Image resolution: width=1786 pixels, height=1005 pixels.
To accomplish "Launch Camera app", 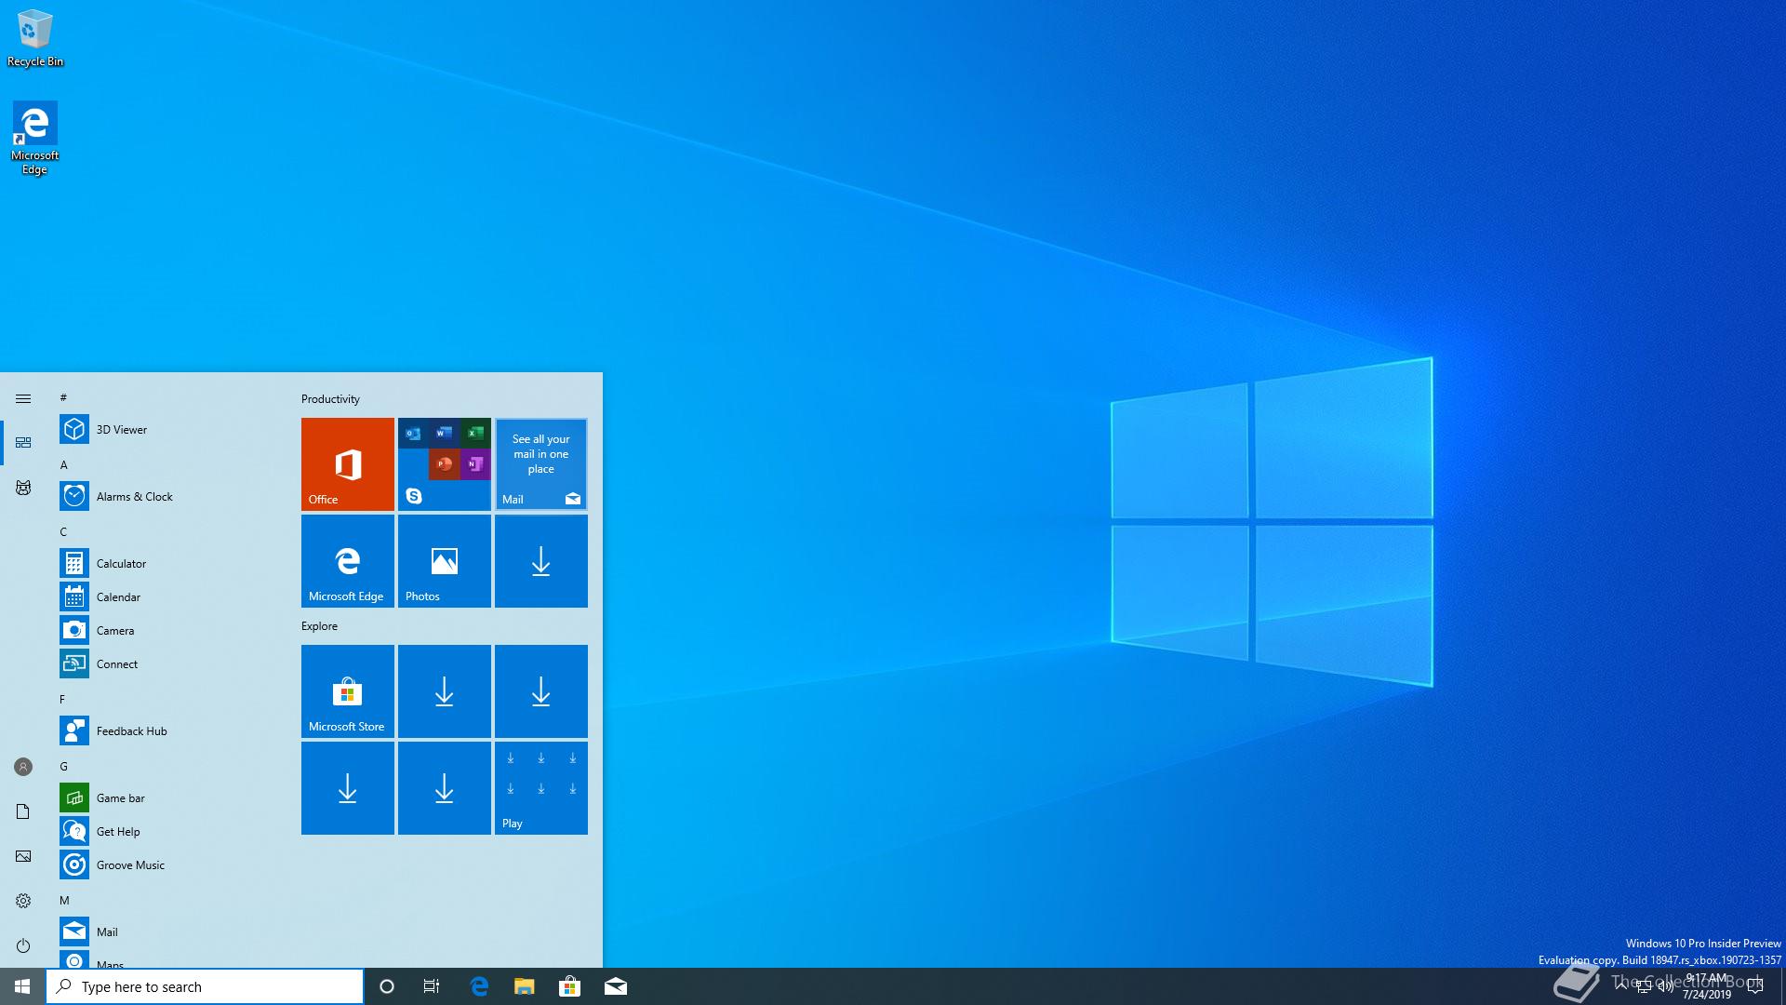I will click(167, 630).
